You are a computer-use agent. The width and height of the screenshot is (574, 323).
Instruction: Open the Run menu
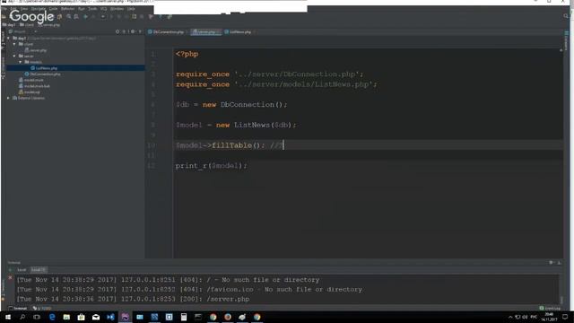coord(82,8)
